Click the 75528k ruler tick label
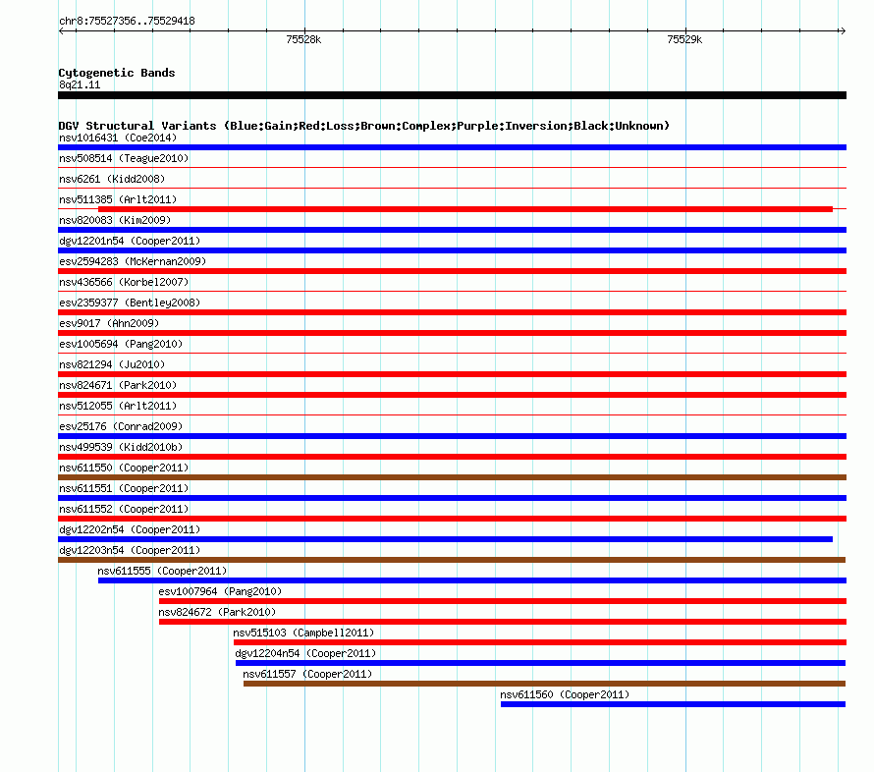The height and width of the screenshot is (772, 874). (303, 39)
